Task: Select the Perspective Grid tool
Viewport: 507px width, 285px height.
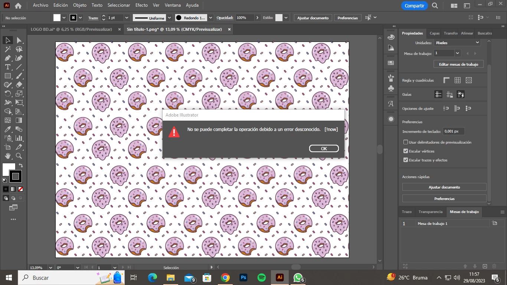Action: (19, 111)
